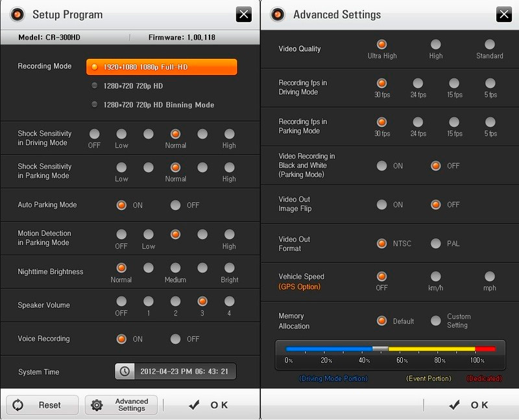Click the System Time date field
The width and height of the screenshot is (519, 420).
175,371
